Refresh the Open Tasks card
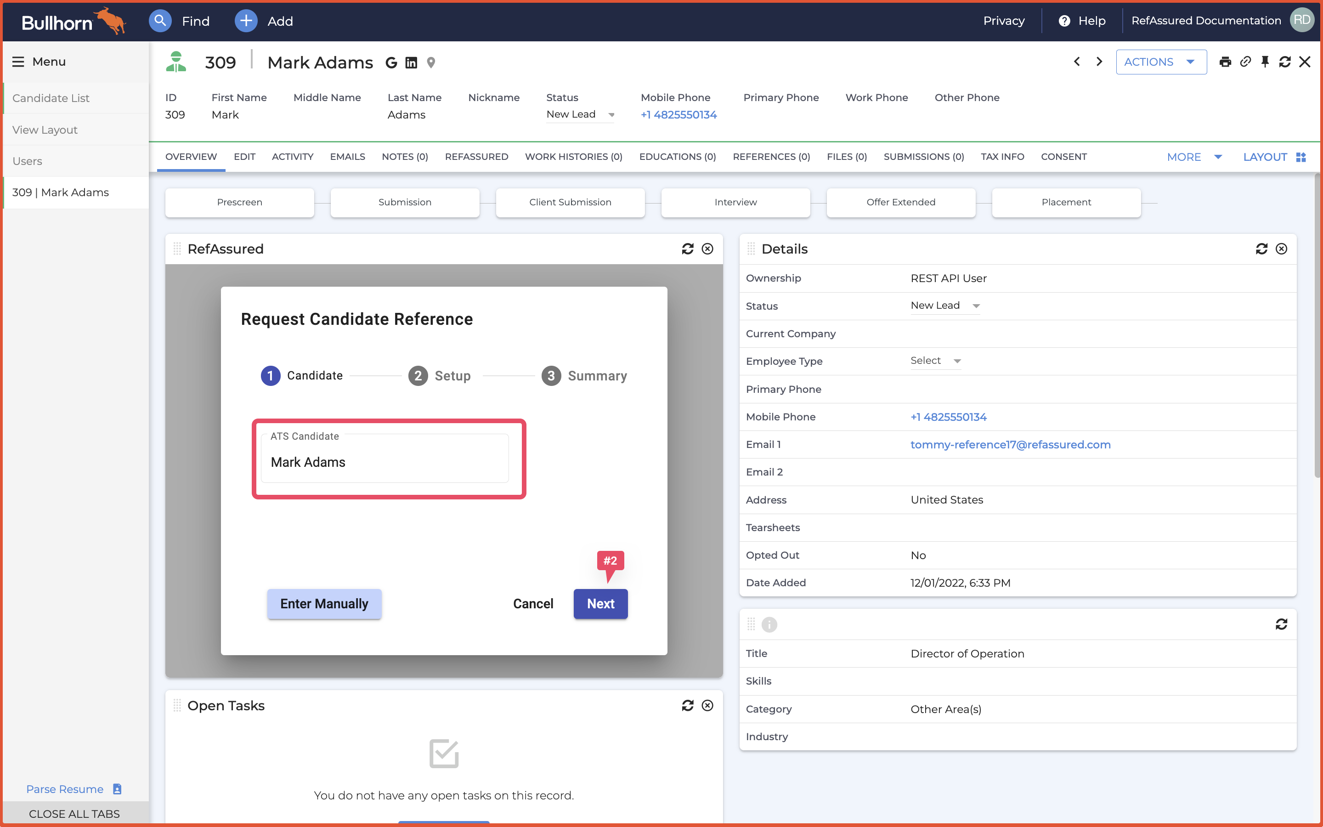The height and width of the screenshot is (827, 1323). pyautogui.click(x=688, y=706)
